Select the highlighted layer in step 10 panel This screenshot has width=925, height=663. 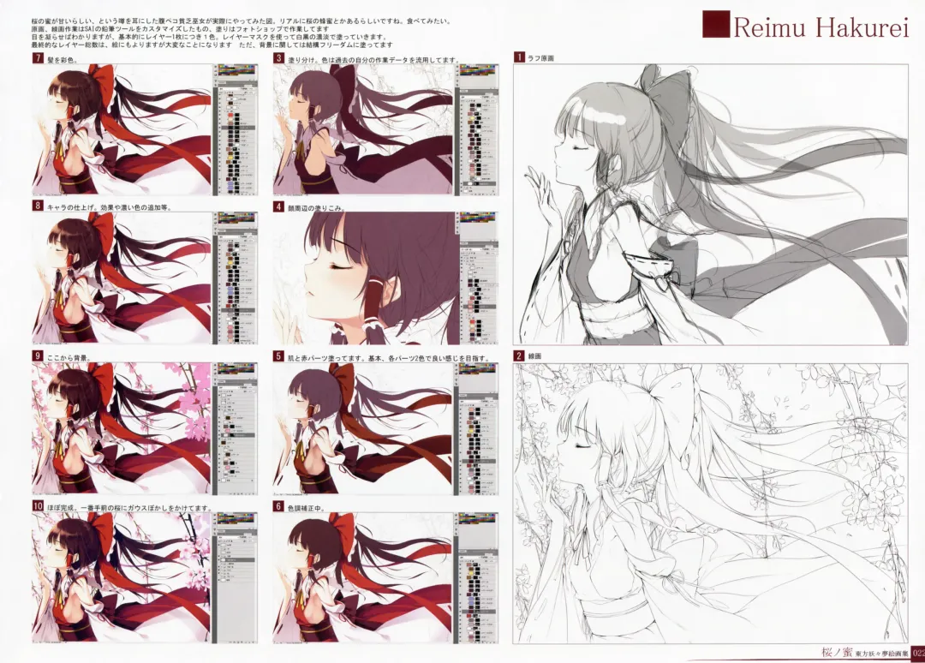coord(234,558)
